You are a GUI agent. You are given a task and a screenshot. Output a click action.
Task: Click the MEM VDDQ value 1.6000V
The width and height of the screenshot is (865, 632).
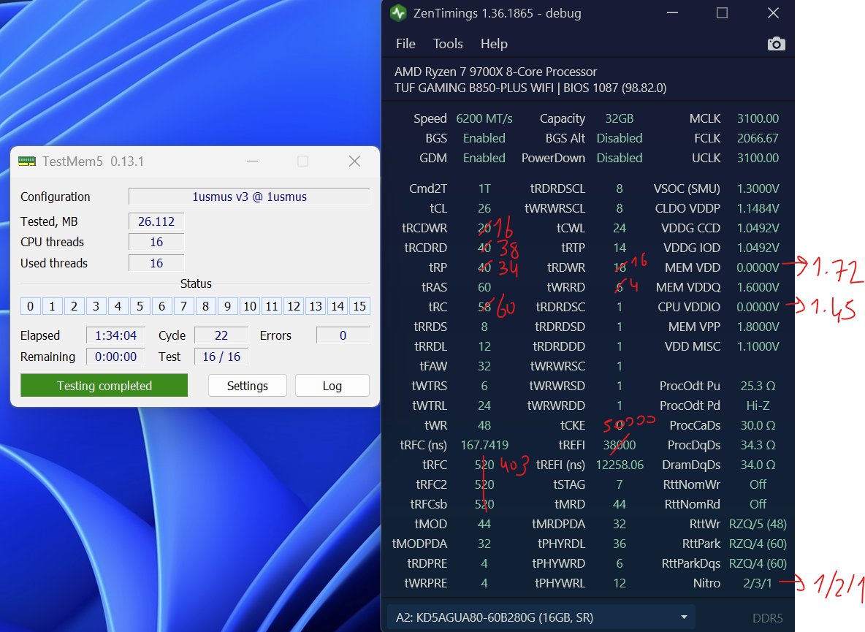758,287
